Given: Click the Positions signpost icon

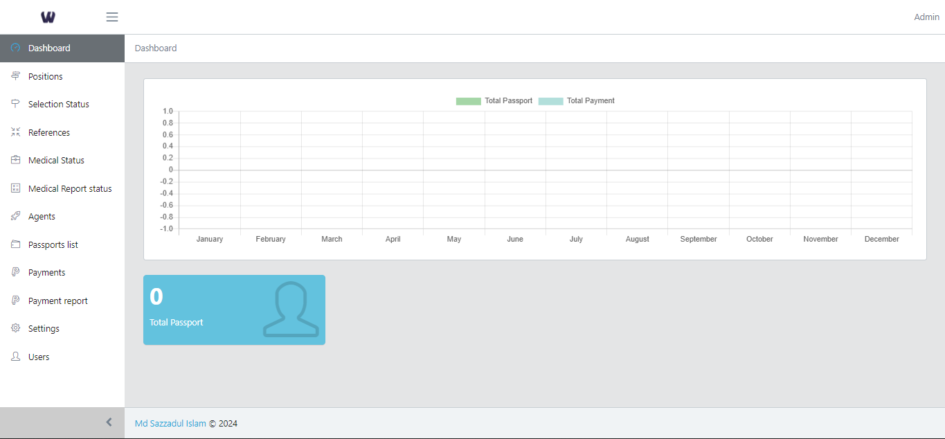Looking at the screenshot, I should 16,76.
